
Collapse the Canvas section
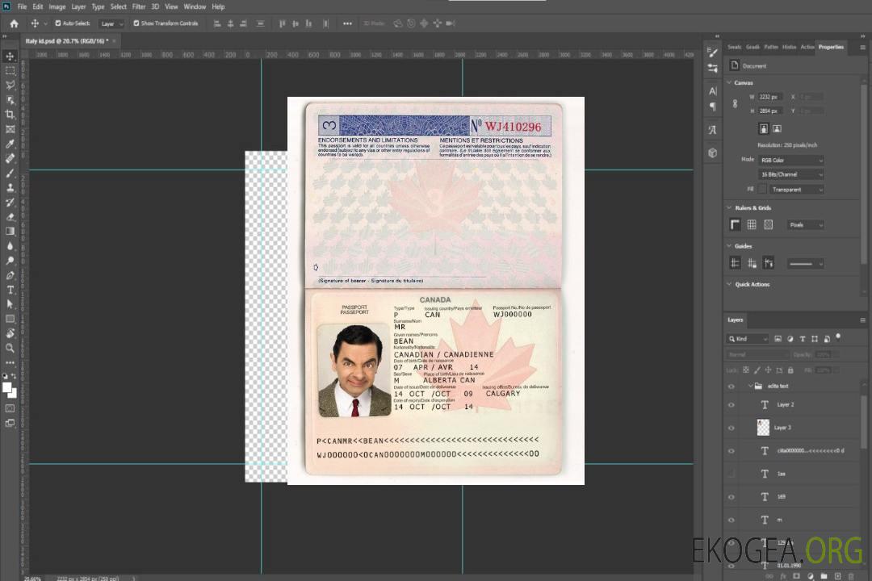[x=730, y=82]
